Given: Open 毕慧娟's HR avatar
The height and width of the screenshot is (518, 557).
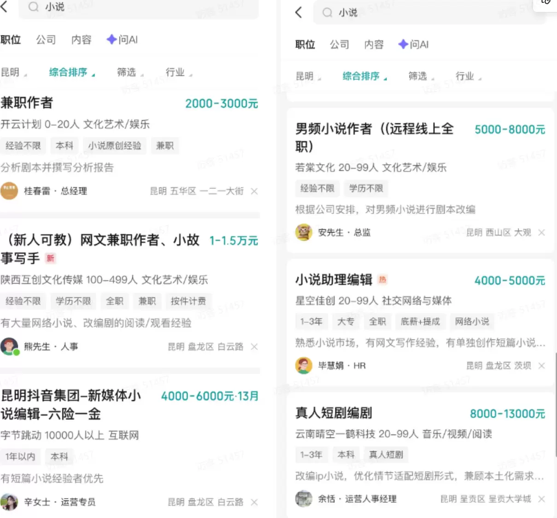Looking at the screenshot, I should (304, 365).
